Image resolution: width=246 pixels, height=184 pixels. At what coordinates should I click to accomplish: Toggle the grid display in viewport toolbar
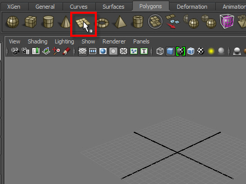(x=83, y=51)
